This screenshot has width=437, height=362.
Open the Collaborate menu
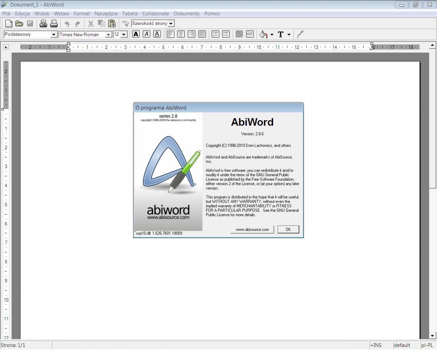(x=155, y=13)
